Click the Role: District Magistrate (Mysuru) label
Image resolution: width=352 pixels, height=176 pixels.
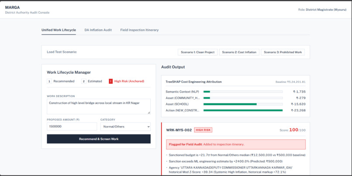coord(322,10)
